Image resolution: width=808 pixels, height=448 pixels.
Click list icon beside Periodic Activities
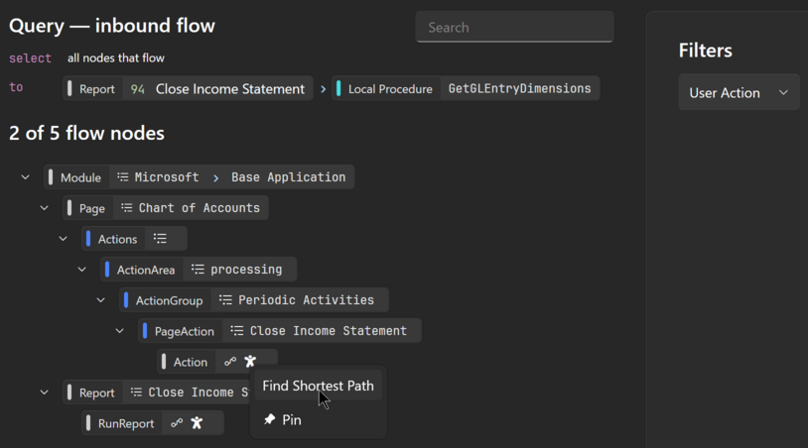(x=225, y=300)
